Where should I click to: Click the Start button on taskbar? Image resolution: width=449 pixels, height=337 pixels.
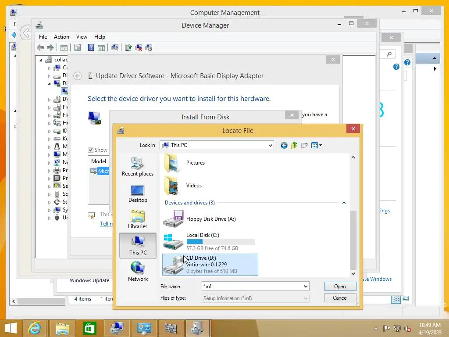[x=11, y=328]
